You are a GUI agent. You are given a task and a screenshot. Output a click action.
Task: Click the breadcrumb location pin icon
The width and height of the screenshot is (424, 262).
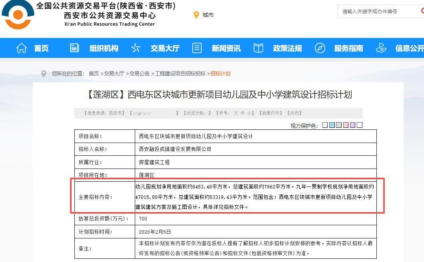44,73
